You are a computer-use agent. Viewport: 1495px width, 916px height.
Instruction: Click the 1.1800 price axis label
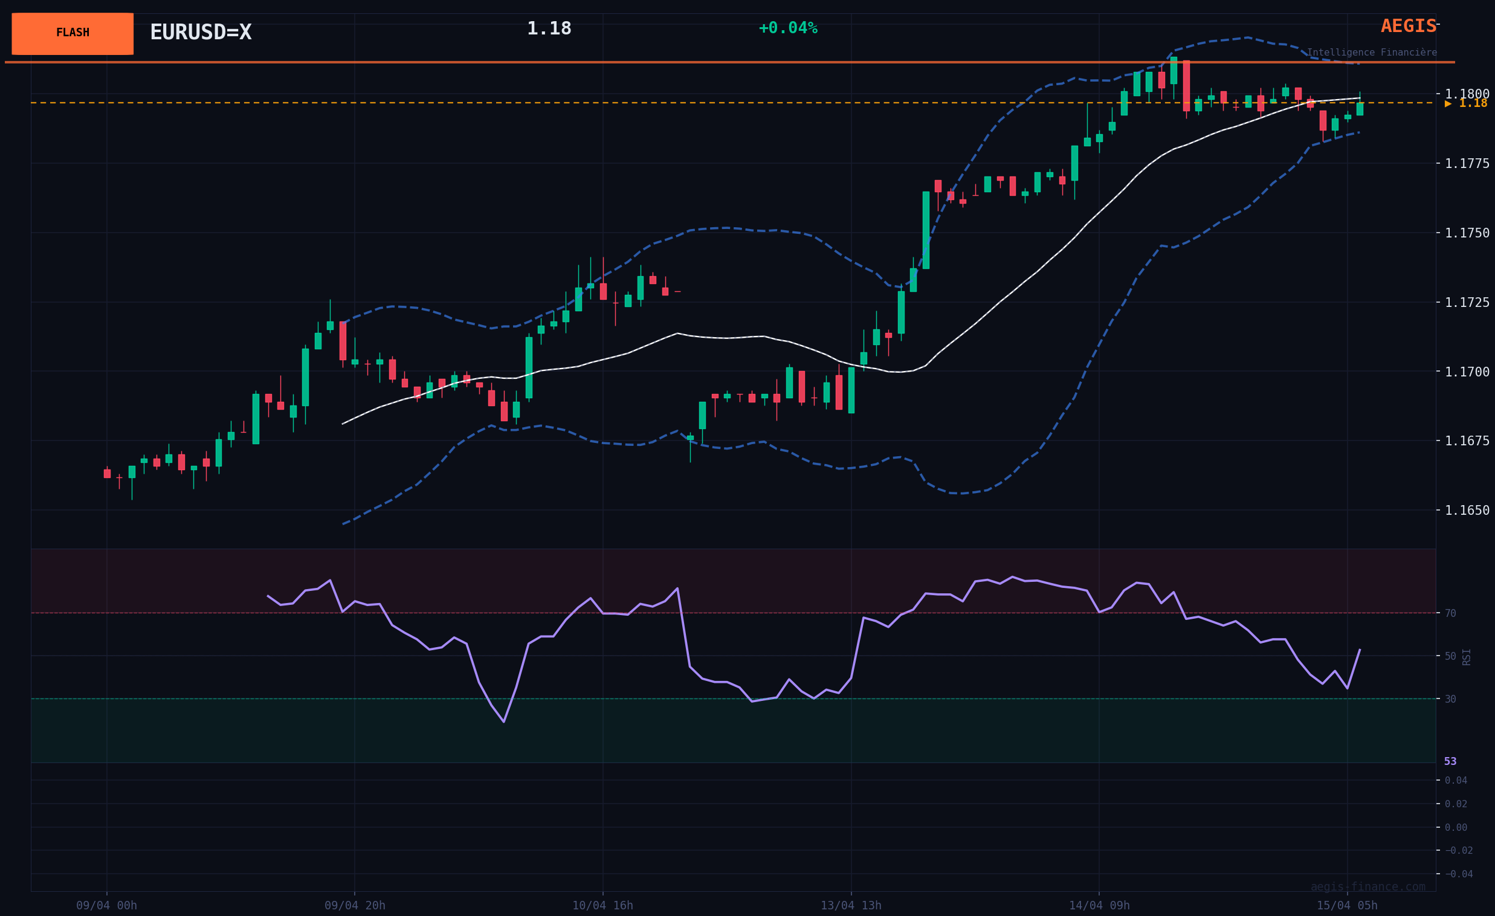coord(1467,94)
